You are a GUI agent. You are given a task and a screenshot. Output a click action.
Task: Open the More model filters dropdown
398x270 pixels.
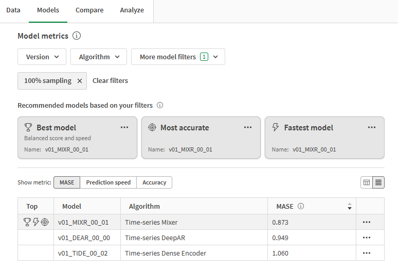click(178, 57)
